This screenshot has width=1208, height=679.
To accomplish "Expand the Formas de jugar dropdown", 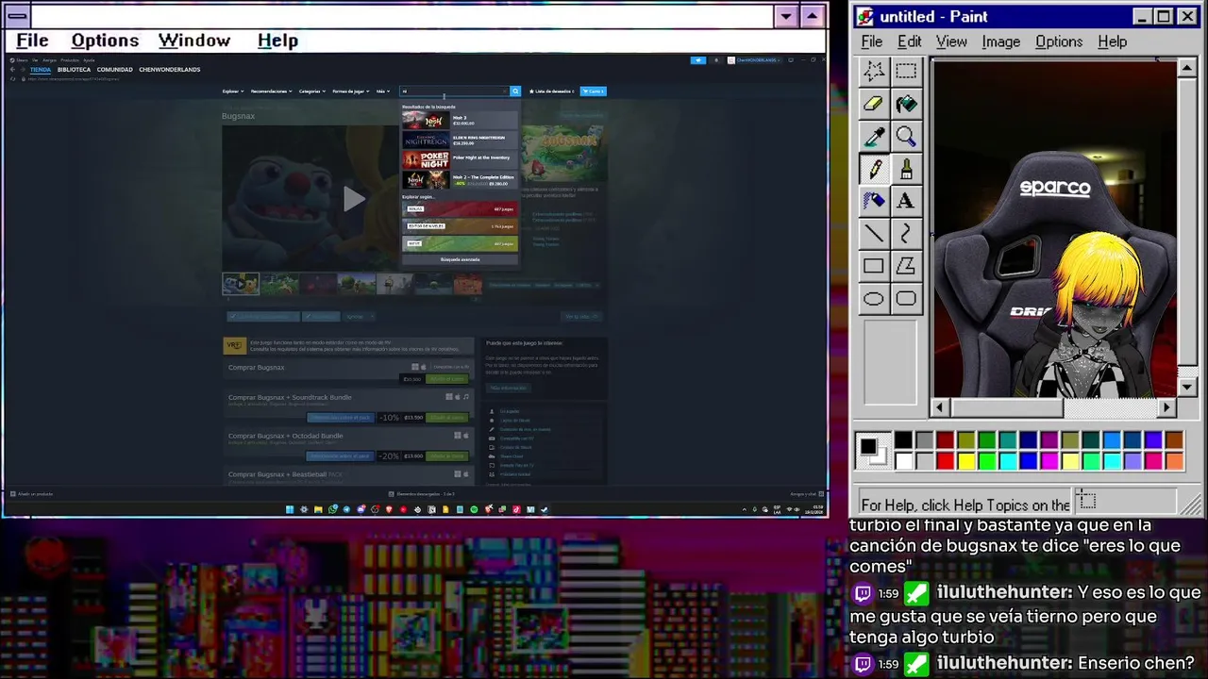I will point(350,91).
